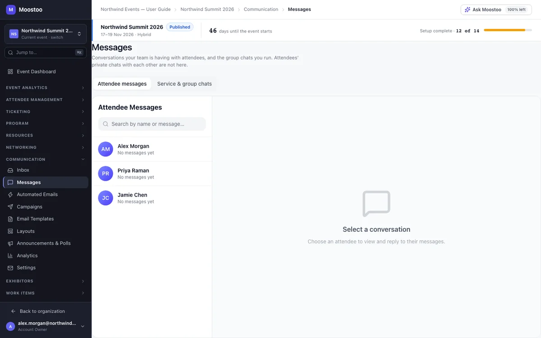Open the event switcher up-down arrows
This screenshot has width=541, height=338.
[x=79, y=34]
